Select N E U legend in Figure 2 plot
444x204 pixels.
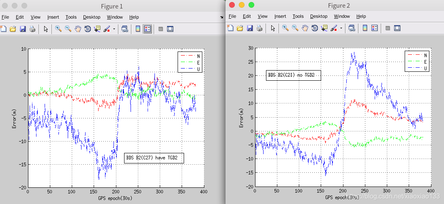pyautogui.click(x=417, y=62)
